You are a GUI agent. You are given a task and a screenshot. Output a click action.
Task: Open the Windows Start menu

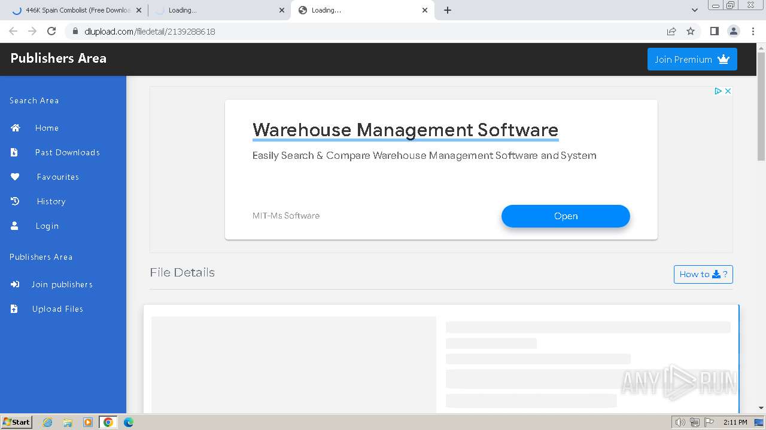[16, 422]
